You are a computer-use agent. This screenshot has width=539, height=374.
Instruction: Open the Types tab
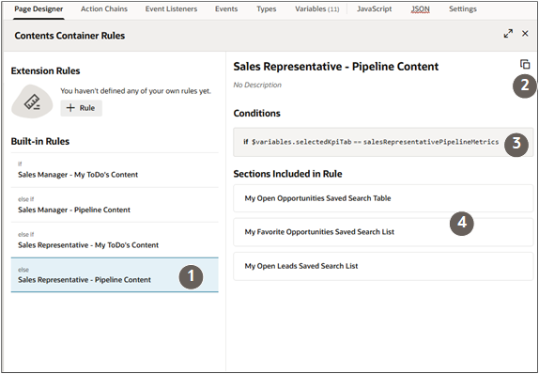(267, 9)
